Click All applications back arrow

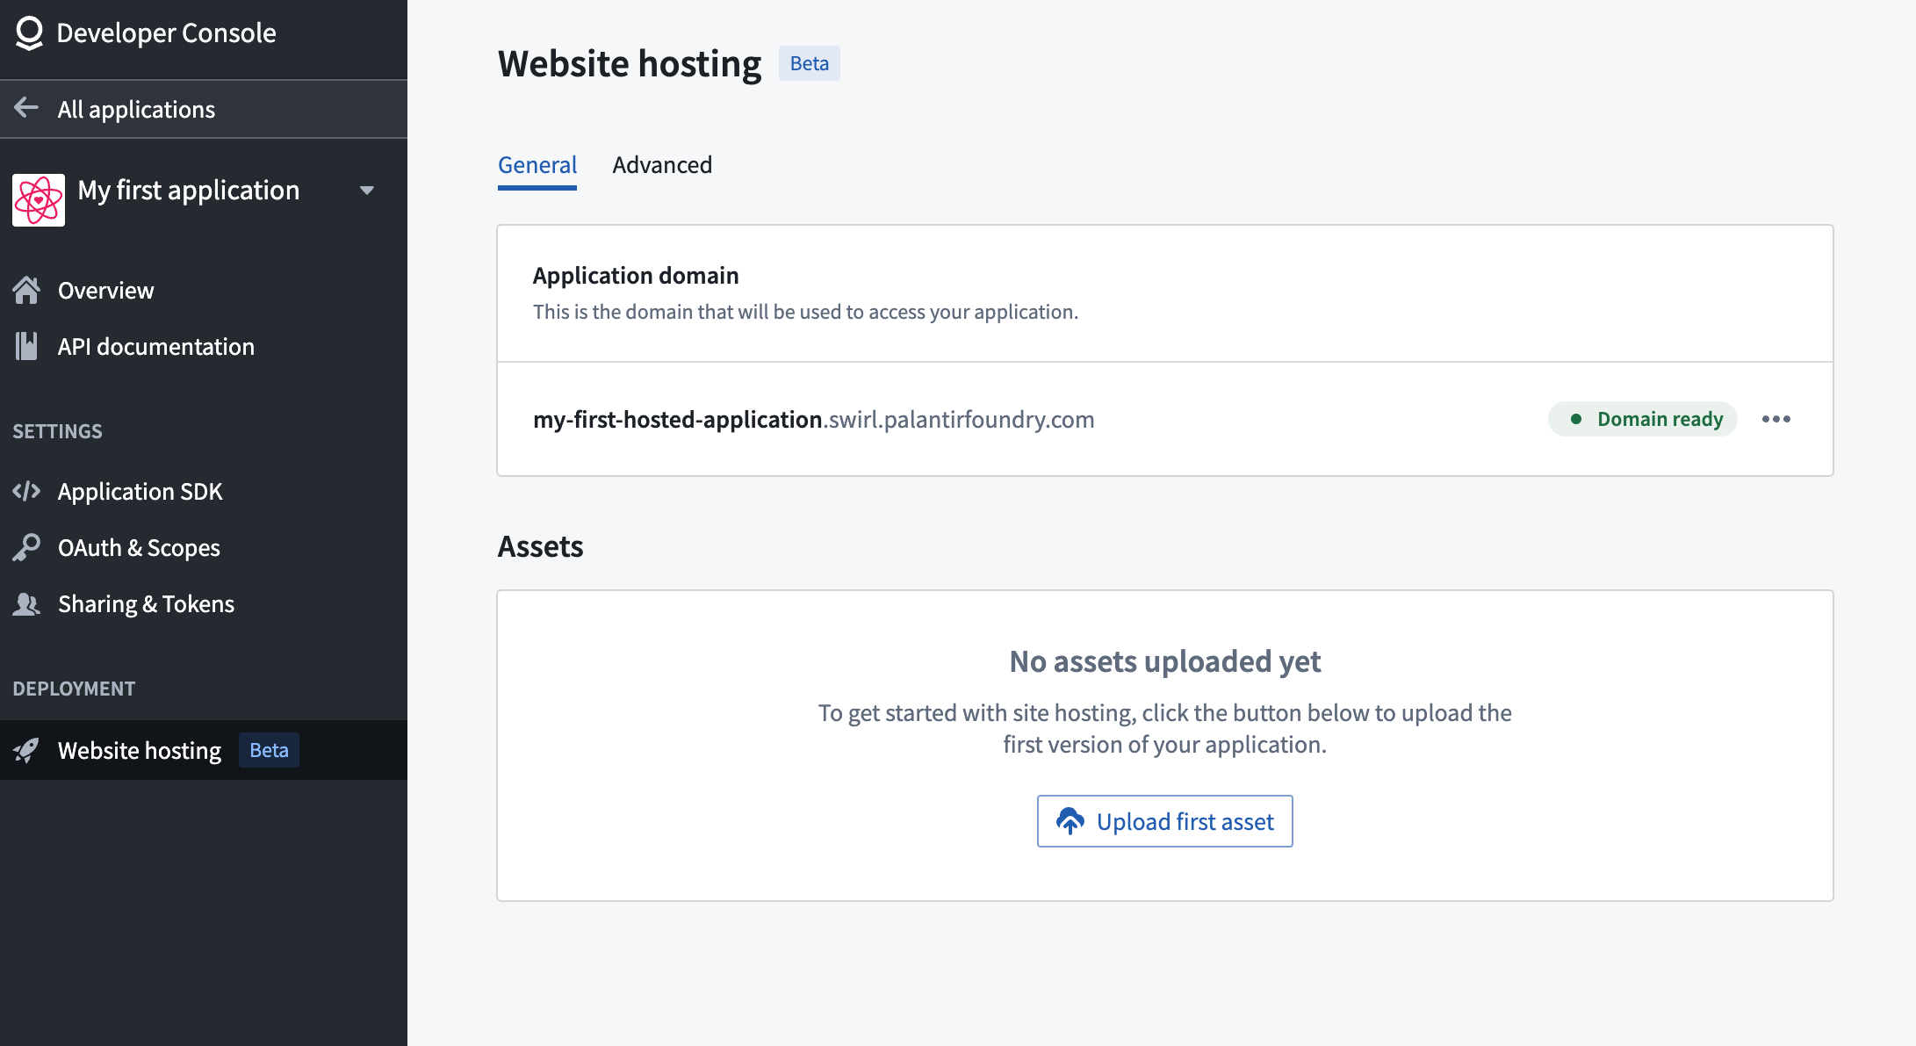[x=27, y=107]
